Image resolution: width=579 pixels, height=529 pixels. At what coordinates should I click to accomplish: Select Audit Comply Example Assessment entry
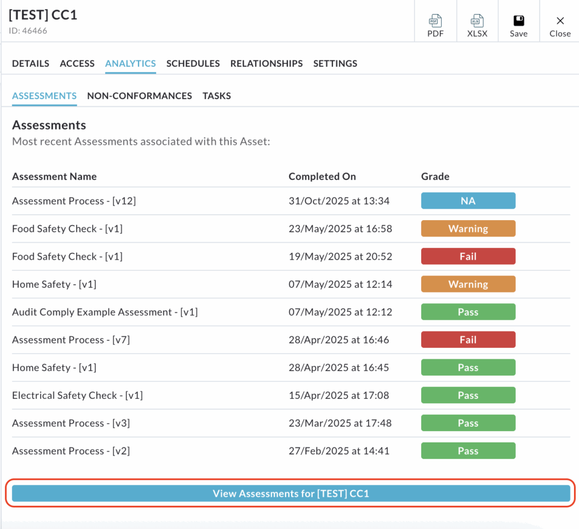pyautogui.click(x=105, y=312)
